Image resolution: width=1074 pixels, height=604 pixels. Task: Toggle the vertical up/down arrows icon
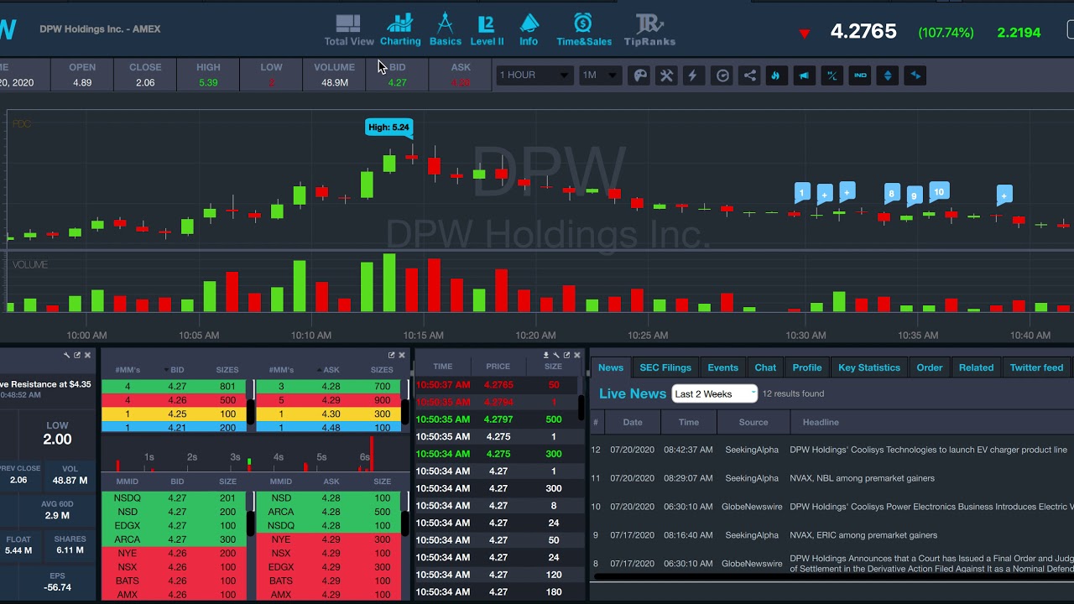[x=888, y=75]
